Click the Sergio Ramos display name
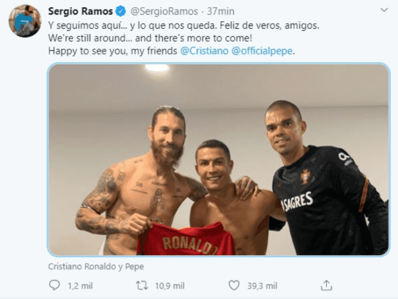398x299 pixels. pyautogui.click(x=80, y=11)
